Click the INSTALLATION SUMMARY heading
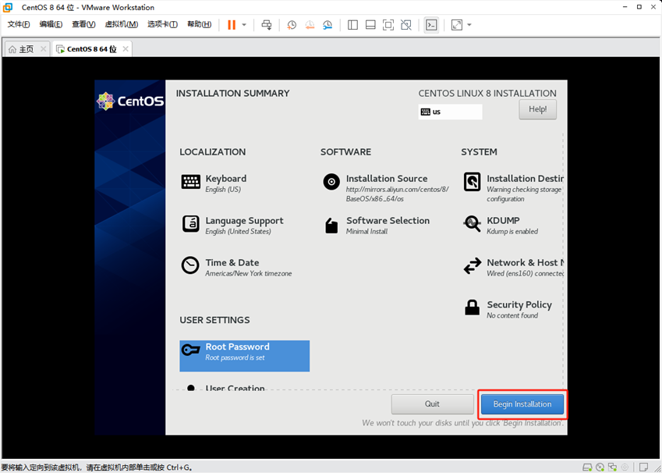662x473 pixels. coord(232,94)
